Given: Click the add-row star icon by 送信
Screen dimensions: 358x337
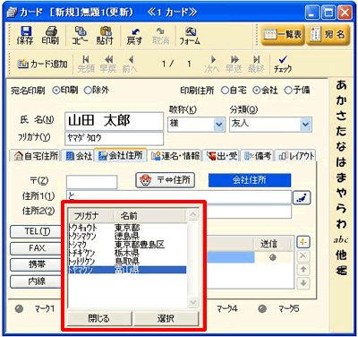Looking at the screenshot, I should tap(303, 242).
